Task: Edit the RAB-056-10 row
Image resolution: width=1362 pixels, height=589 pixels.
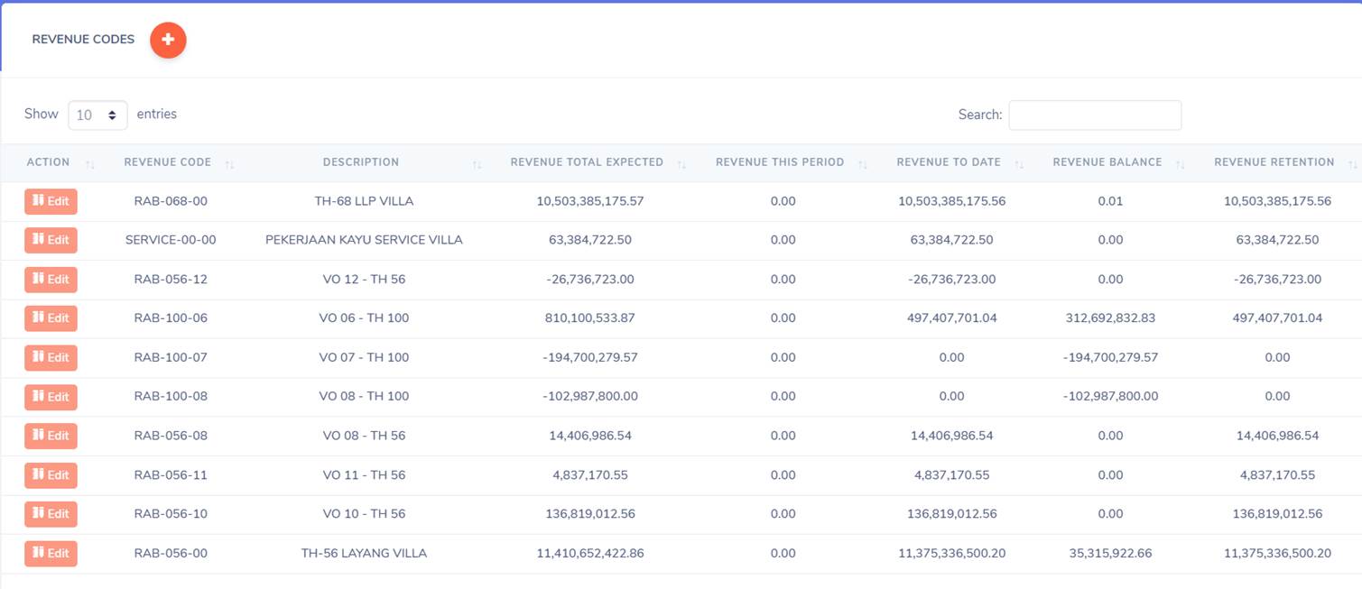Action: tap(51, 514)
